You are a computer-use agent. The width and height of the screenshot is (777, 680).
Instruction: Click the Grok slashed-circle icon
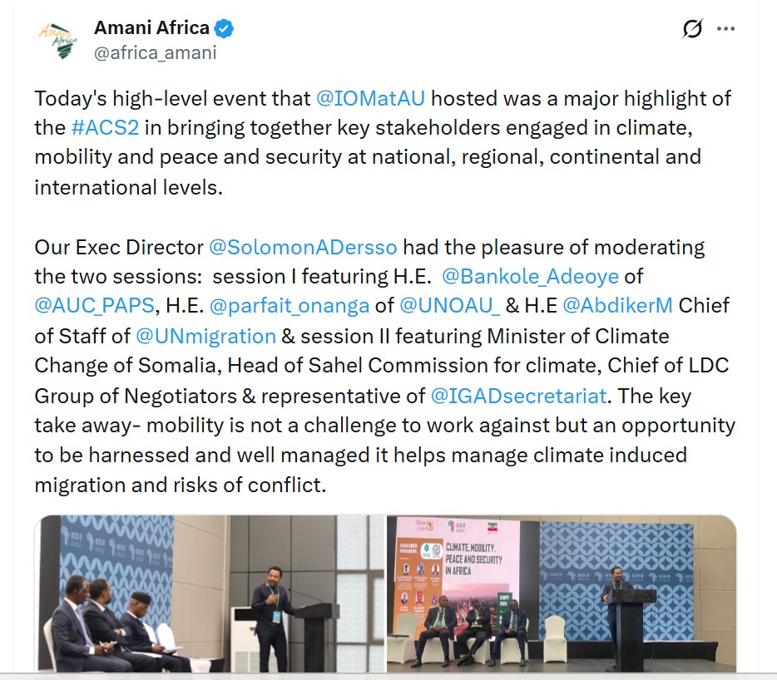(x=691, y=29)
